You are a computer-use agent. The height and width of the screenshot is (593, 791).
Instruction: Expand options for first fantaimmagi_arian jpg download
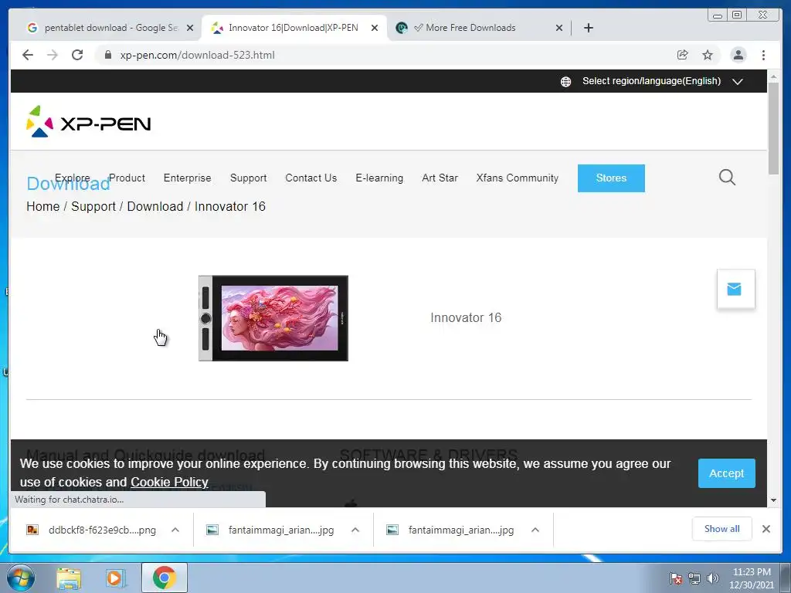[x=355, y=530]
